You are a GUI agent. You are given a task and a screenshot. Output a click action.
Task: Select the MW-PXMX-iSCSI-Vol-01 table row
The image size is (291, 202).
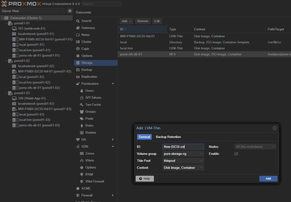[x=204, y=36]
